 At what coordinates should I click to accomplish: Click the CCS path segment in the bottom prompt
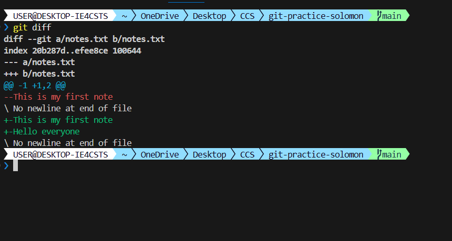pos(247,154)
